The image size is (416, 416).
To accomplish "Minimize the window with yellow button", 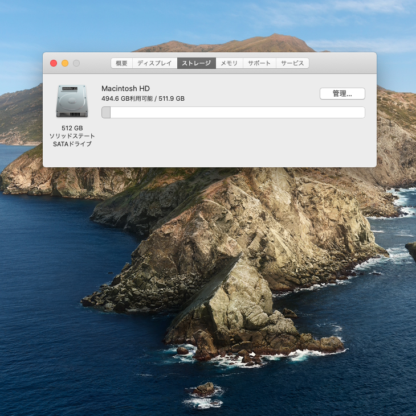I will [x=65, y=63].
